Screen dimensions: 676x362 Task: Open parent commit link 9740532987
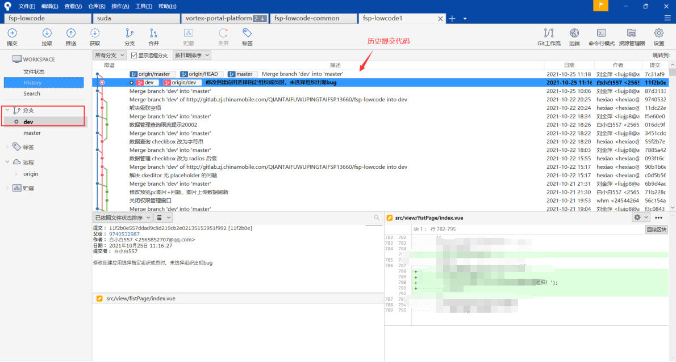click(x=124, y=234)
